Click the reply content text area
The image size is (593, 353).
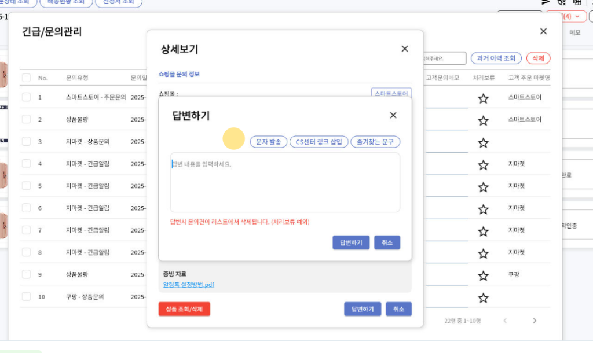pyautogui.click(x=285, y=182)
